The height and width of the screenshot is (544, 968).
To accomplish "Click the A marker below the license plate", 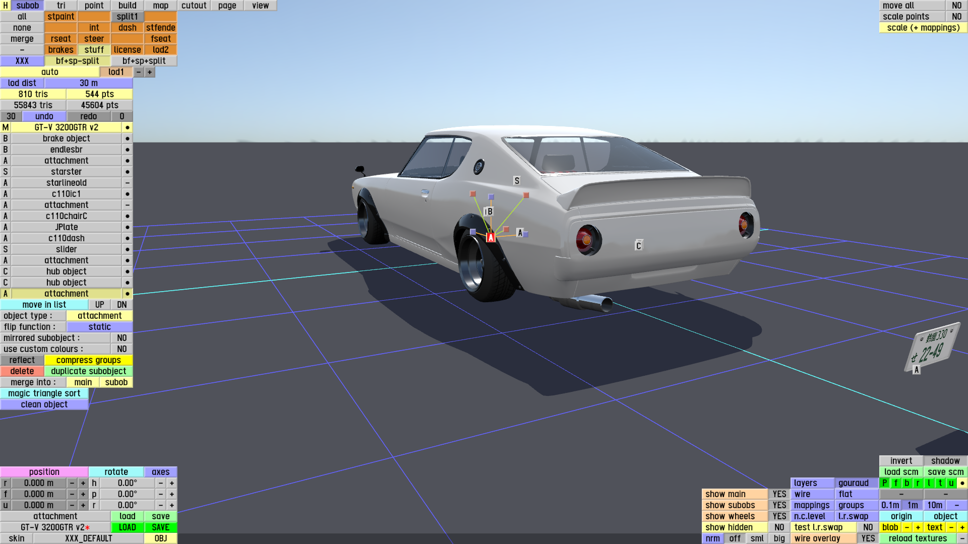I will (917, 370).
